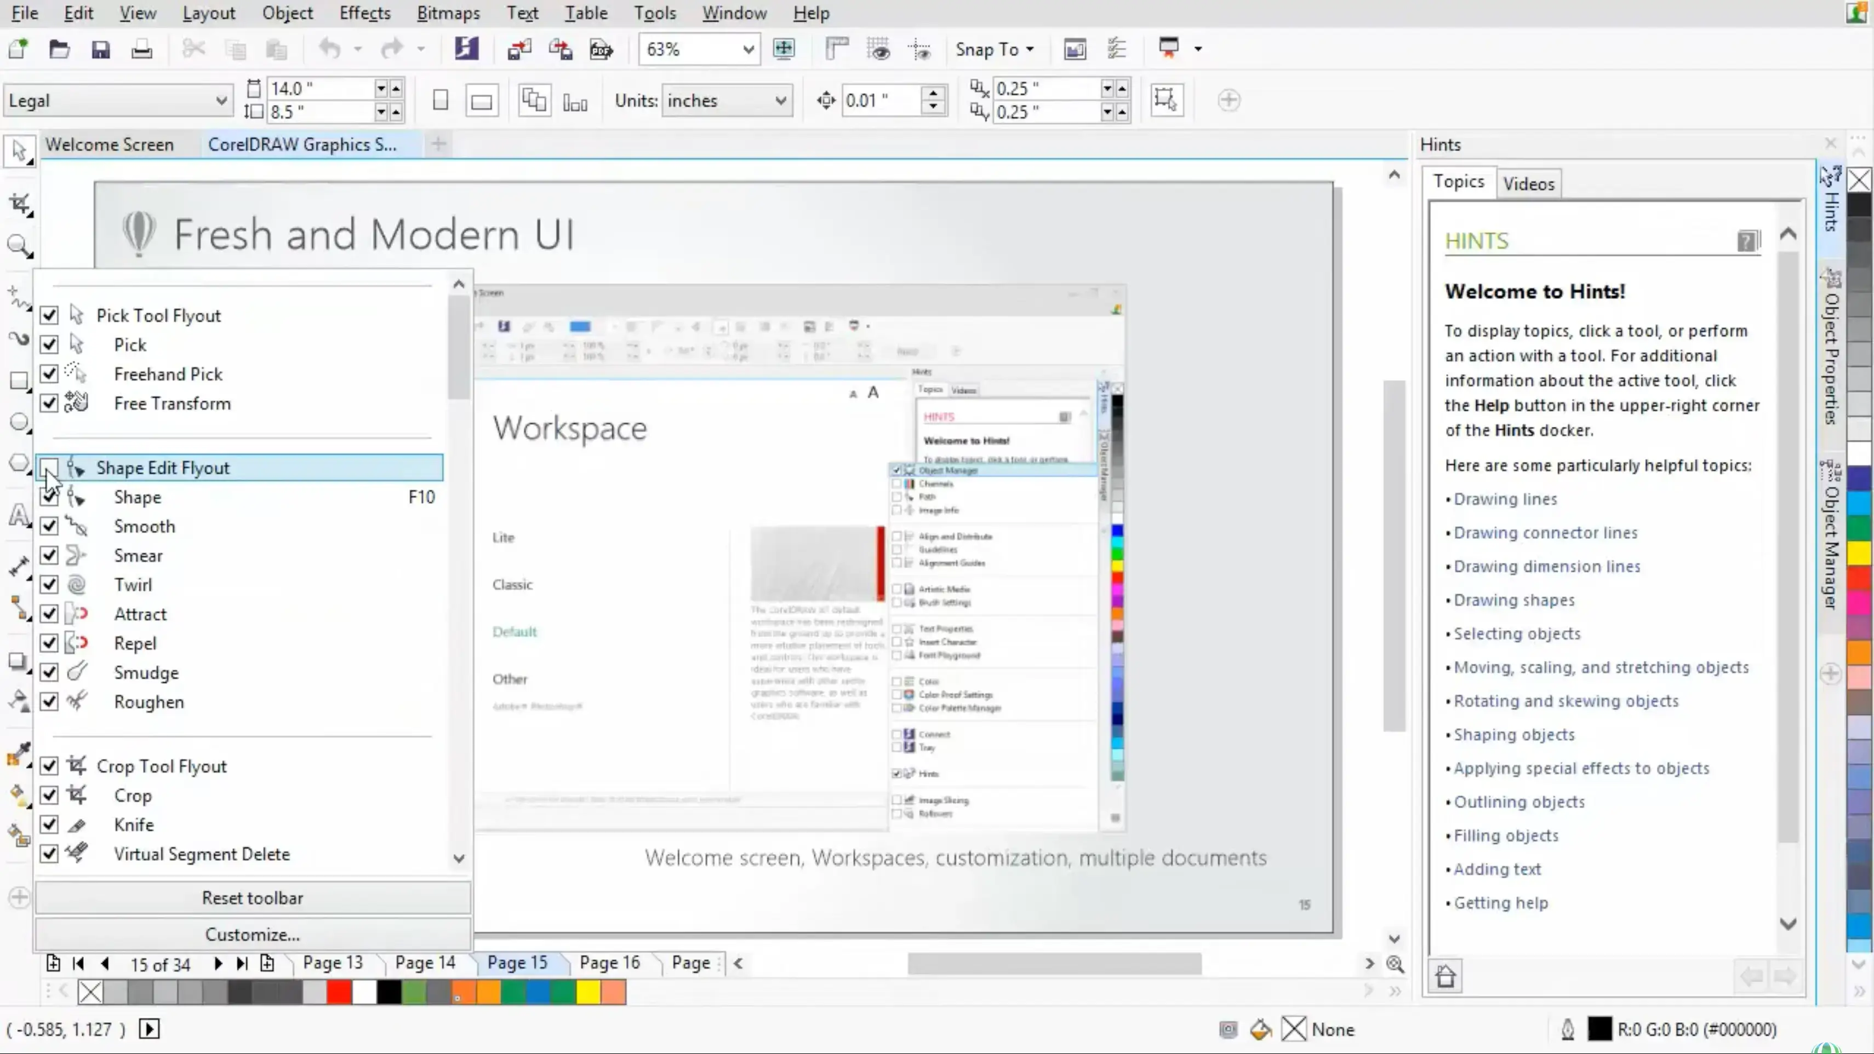Pick the red swatch in bottom palette
This screenshot has height=1054, width=1874.
pos(339,992)
